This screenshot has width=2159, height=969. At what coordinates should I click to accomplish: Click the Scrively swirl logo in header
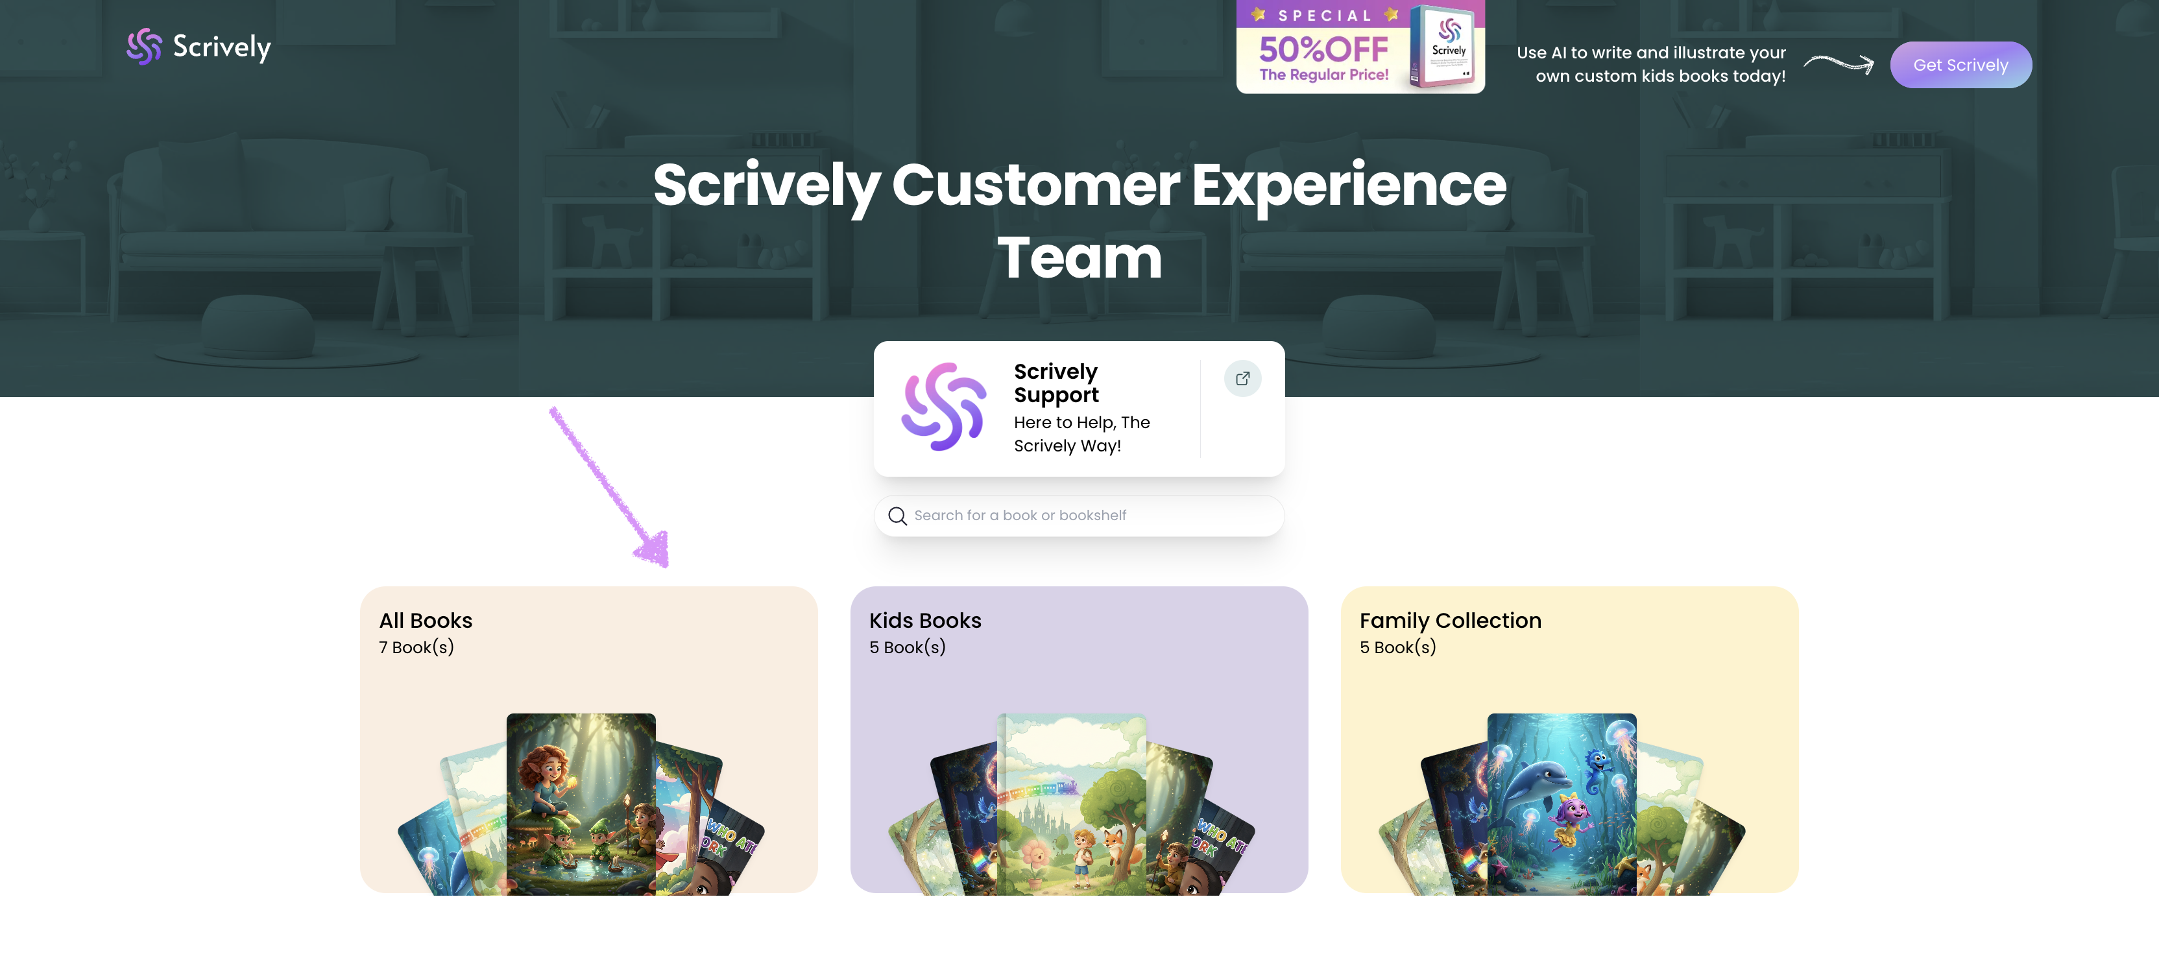pyautogui.click(x=144, y=47)
